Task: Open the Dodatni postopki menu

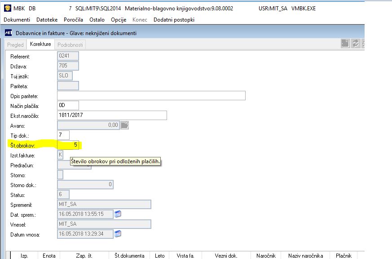Action: point(174,20)
